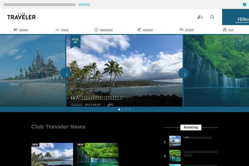Viewport: 249px width, 166px height.
Task: Open the saved clips paperclip icon in the header
Action: 200,17
